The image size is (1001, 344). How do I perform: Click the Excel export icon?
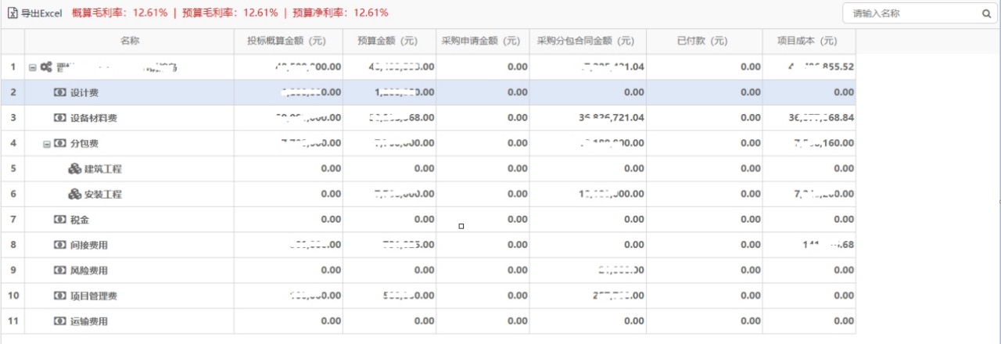[13, 13]
